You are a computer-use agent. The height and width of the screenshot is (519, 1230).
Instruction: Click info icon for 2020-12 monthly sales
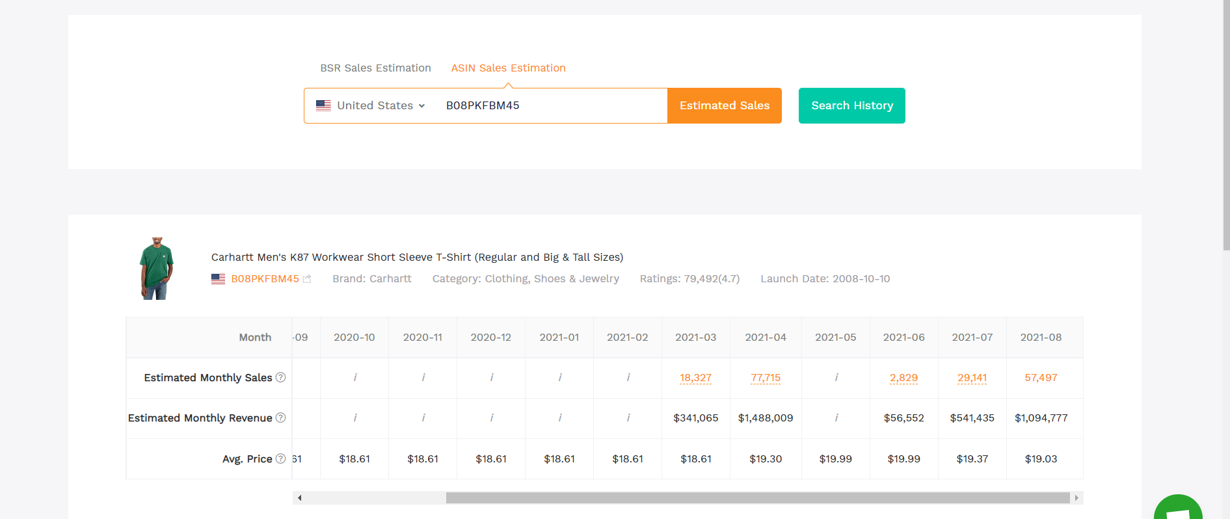point(492,377)
